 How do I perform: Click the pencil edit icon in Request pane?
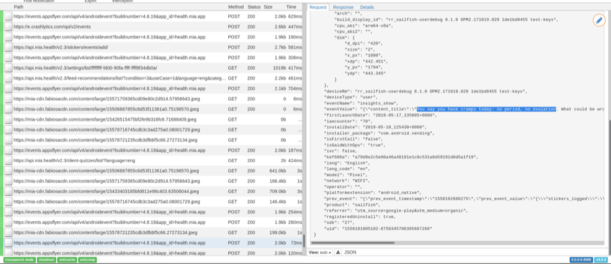click(x=598, y=20)
